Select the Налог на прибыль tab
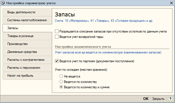 (27, 76)
